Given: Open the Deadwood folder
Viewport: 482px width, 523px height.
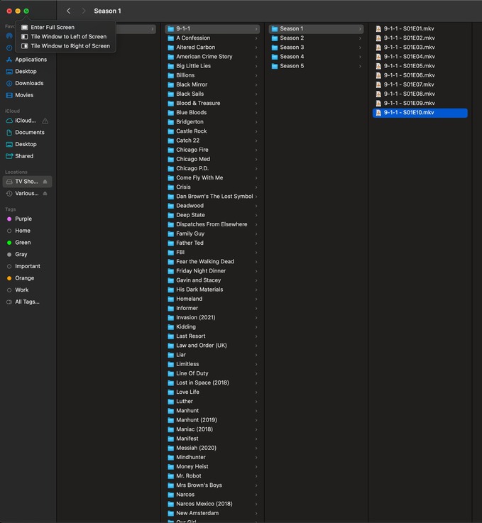Looking at the screenshot, I should point(212,206).
